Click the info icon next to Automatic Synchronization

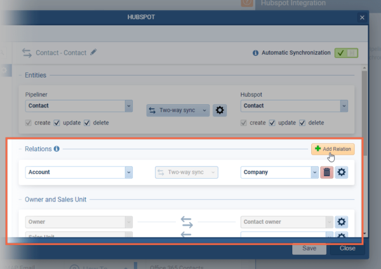[256, 53]
